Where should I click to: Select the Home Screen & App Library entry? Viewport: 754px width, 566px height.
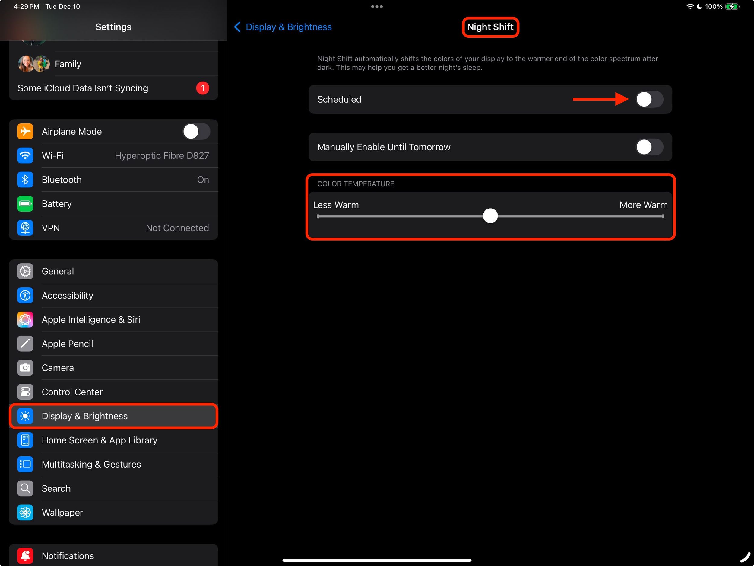(100, 440)
